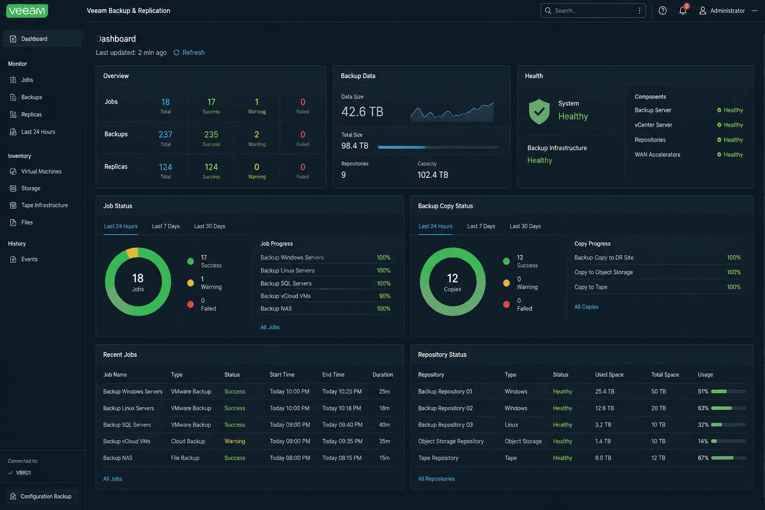Open All Jobs link under Recent Jobs
The height and width of the screenshot is (510, 765).
(113, 479)
